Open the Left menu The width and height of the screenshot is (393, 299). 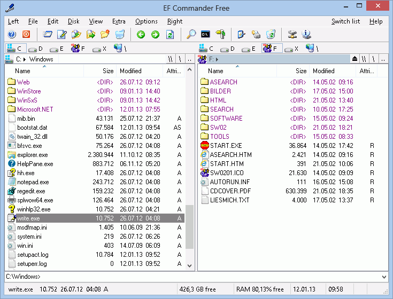(13, 21)
